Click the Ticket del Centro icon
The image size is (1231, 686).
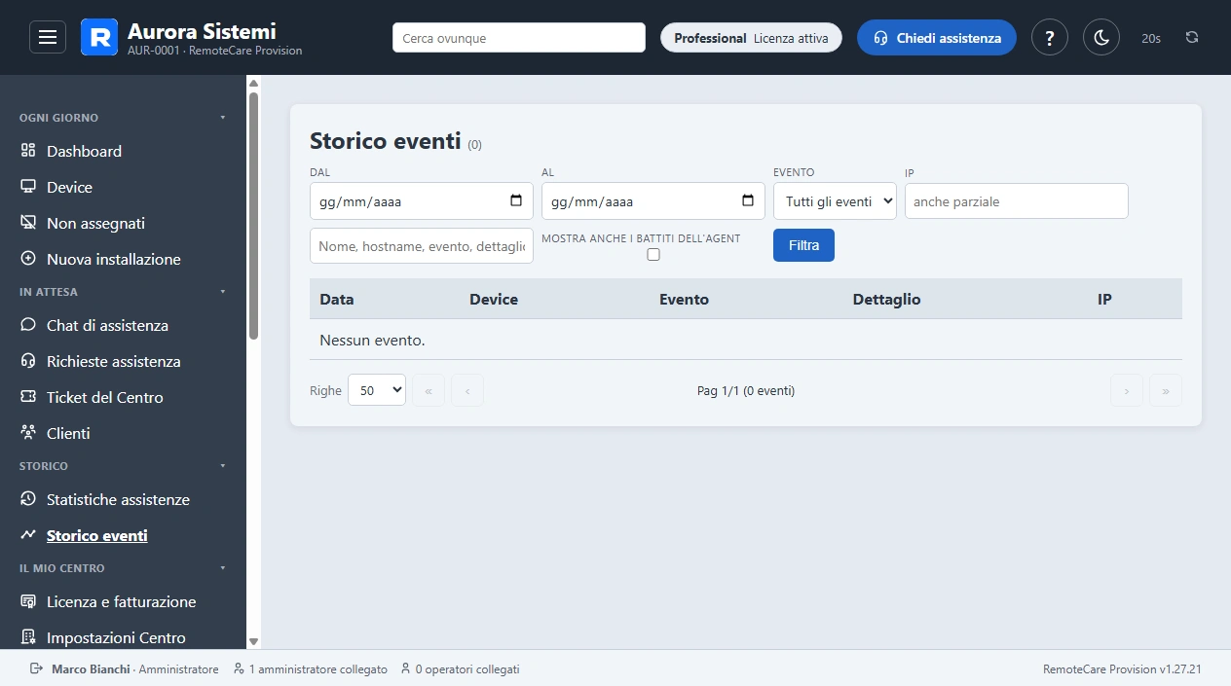28,397
